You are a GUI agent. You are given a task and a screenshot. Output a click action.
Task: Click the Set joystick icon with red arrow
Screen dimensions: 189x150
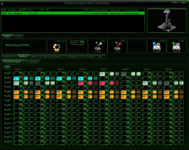click(117, 47)
